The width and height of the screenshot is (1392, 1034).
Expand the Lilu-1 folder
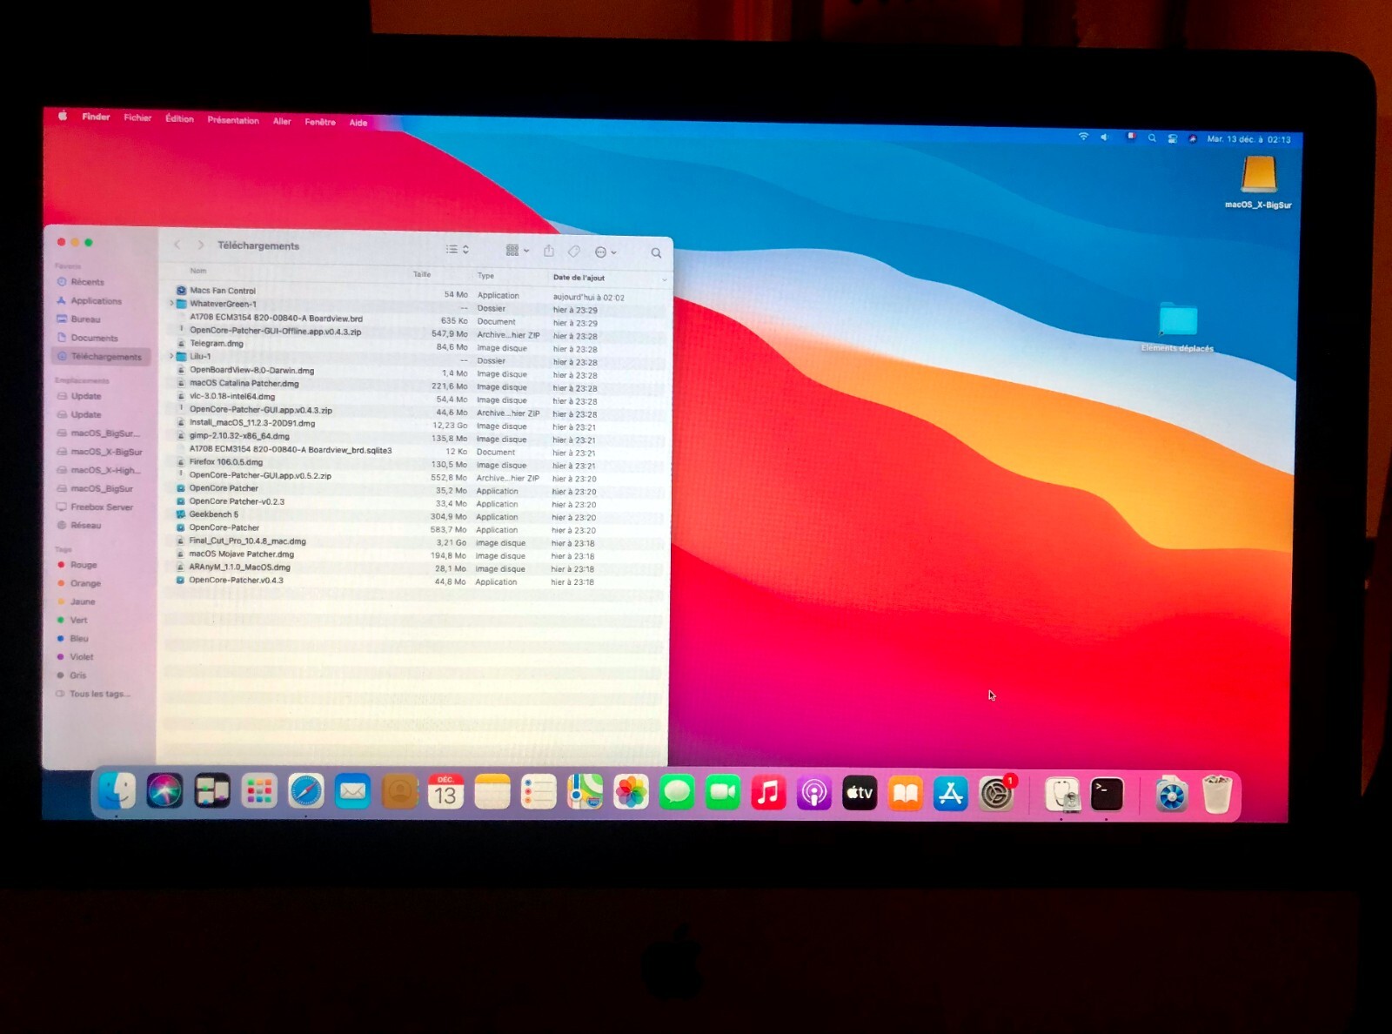pos(171,356)
